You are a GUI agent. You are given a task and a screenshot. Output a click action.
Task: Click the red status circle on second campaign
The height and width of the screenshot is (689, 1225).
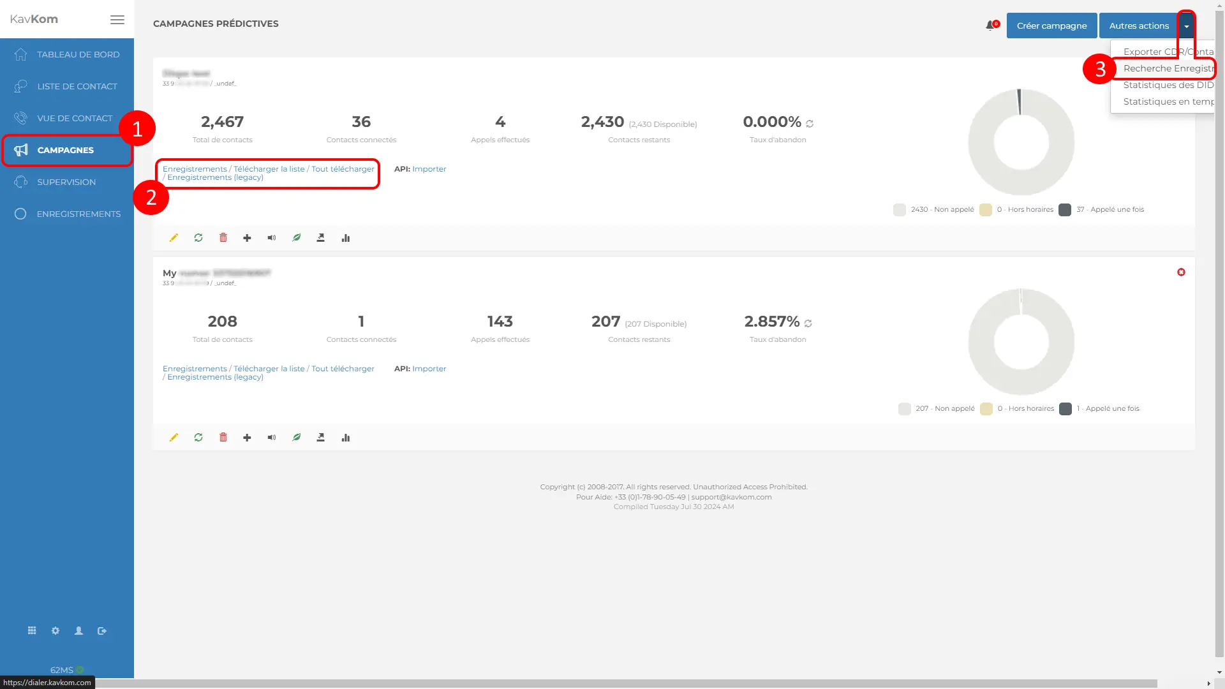pyautogui.click(x=1181, y=272)
